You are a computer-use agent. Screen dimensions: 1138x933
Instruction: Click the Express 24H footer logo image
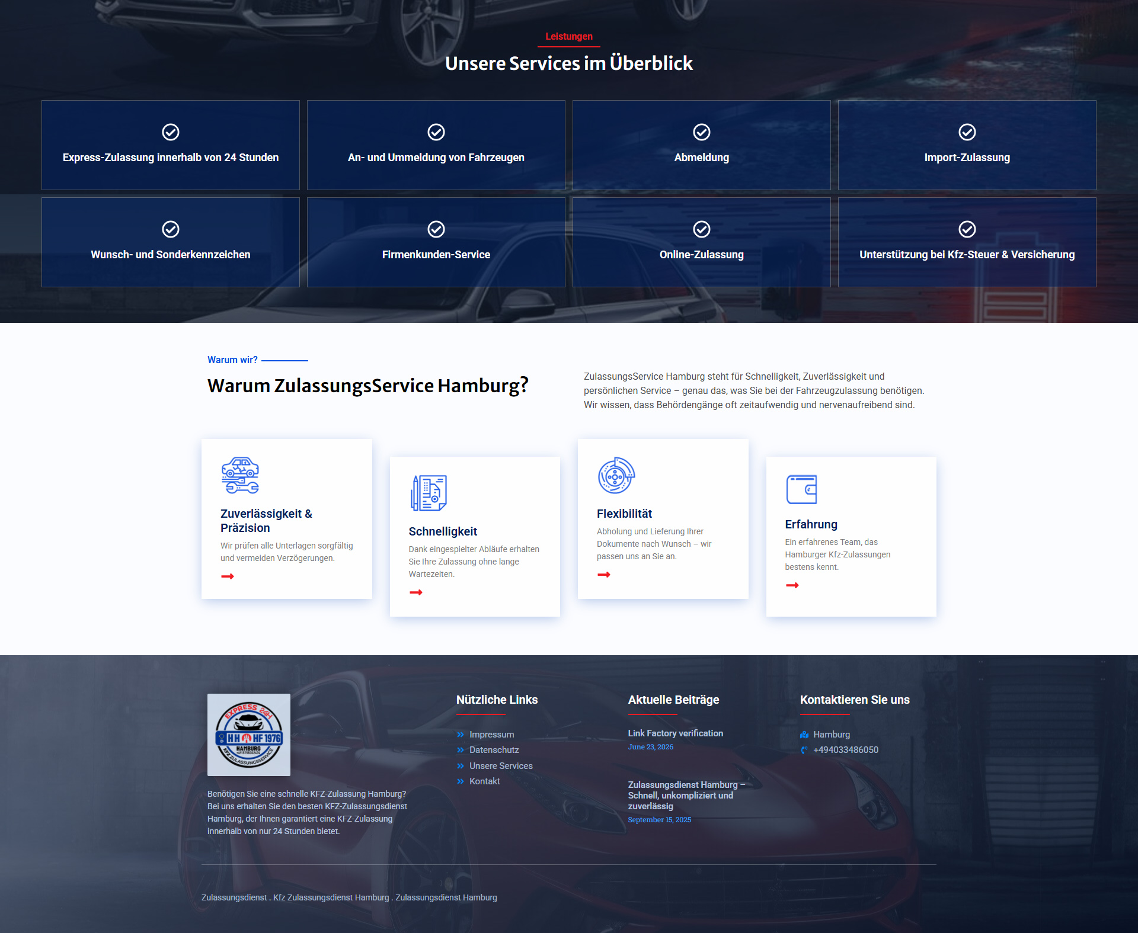pos(249,735)
